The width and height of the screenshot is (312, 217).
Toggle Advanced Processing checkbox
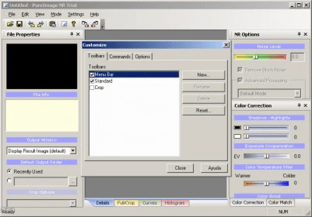tap(240, 80)
